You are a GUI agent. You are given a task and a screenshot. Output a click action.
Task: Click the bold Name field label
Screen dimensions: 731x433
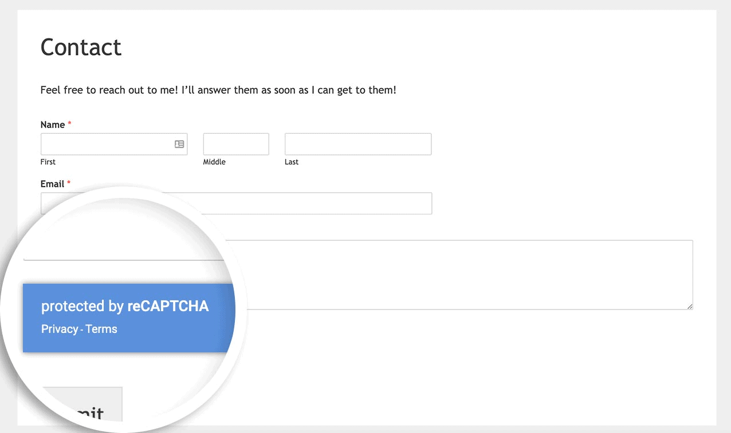53,125
